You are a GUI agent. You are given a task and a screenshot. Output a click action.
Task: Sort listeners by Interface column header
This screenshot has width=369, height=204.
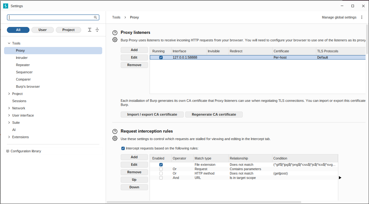(x=189, y=51)
